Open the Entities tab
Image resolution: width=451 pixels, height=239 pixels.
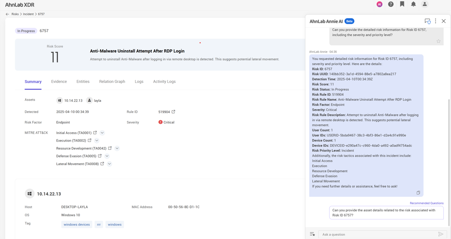tap(83, 82)
